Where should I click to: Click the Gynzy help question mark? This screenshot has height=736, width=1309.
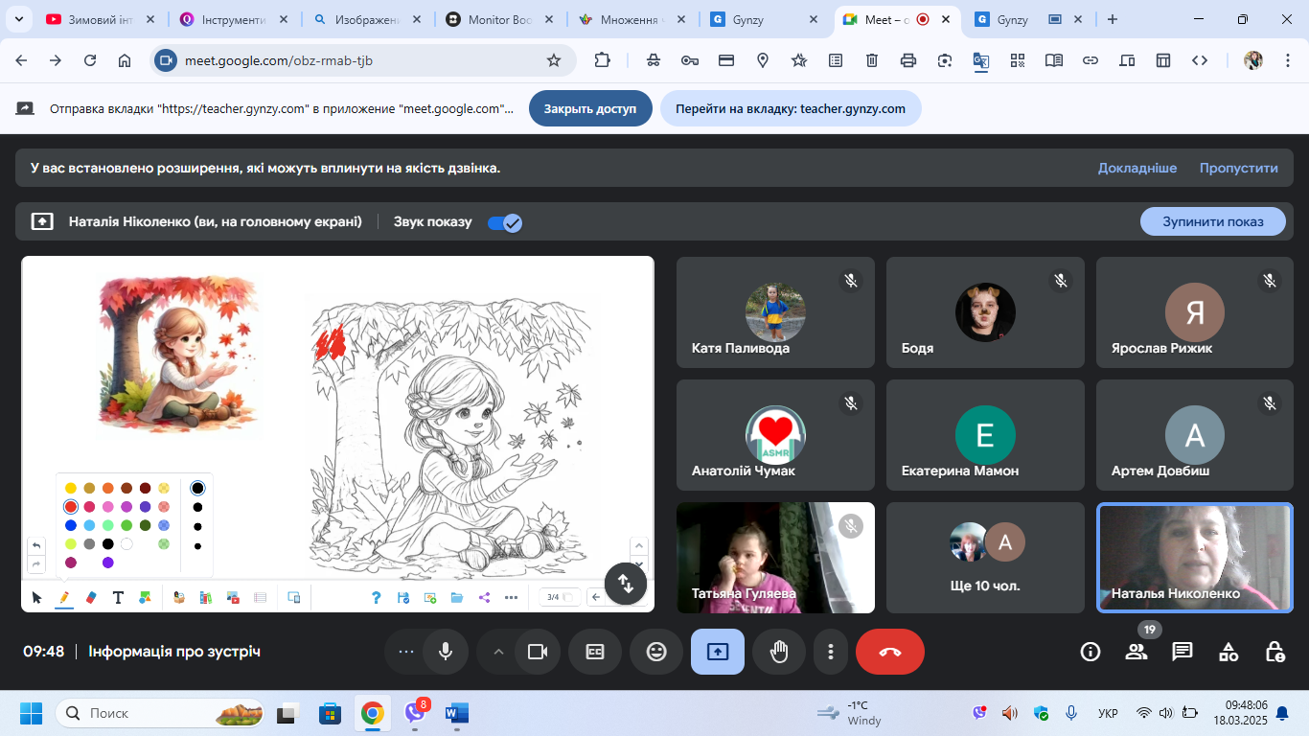point(377,597)
